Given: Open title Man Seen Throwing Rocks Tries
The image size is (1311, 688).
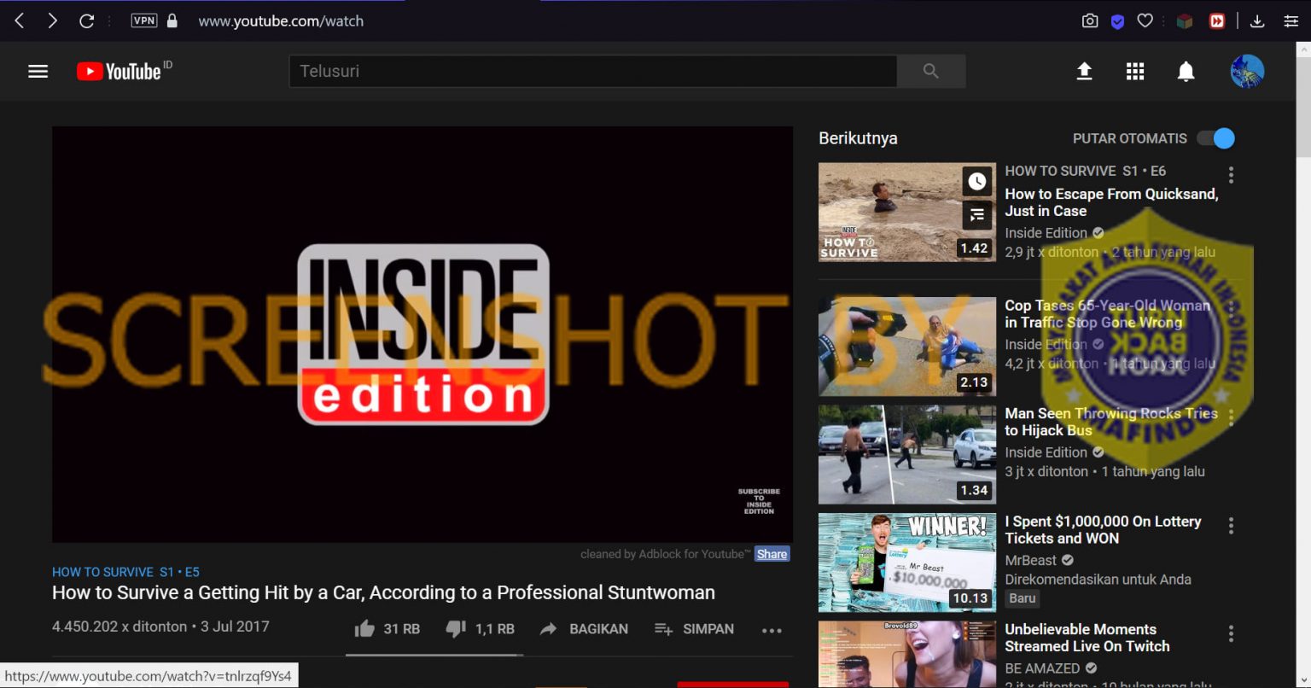Looking at the screenshot, I should (1111, 422).
